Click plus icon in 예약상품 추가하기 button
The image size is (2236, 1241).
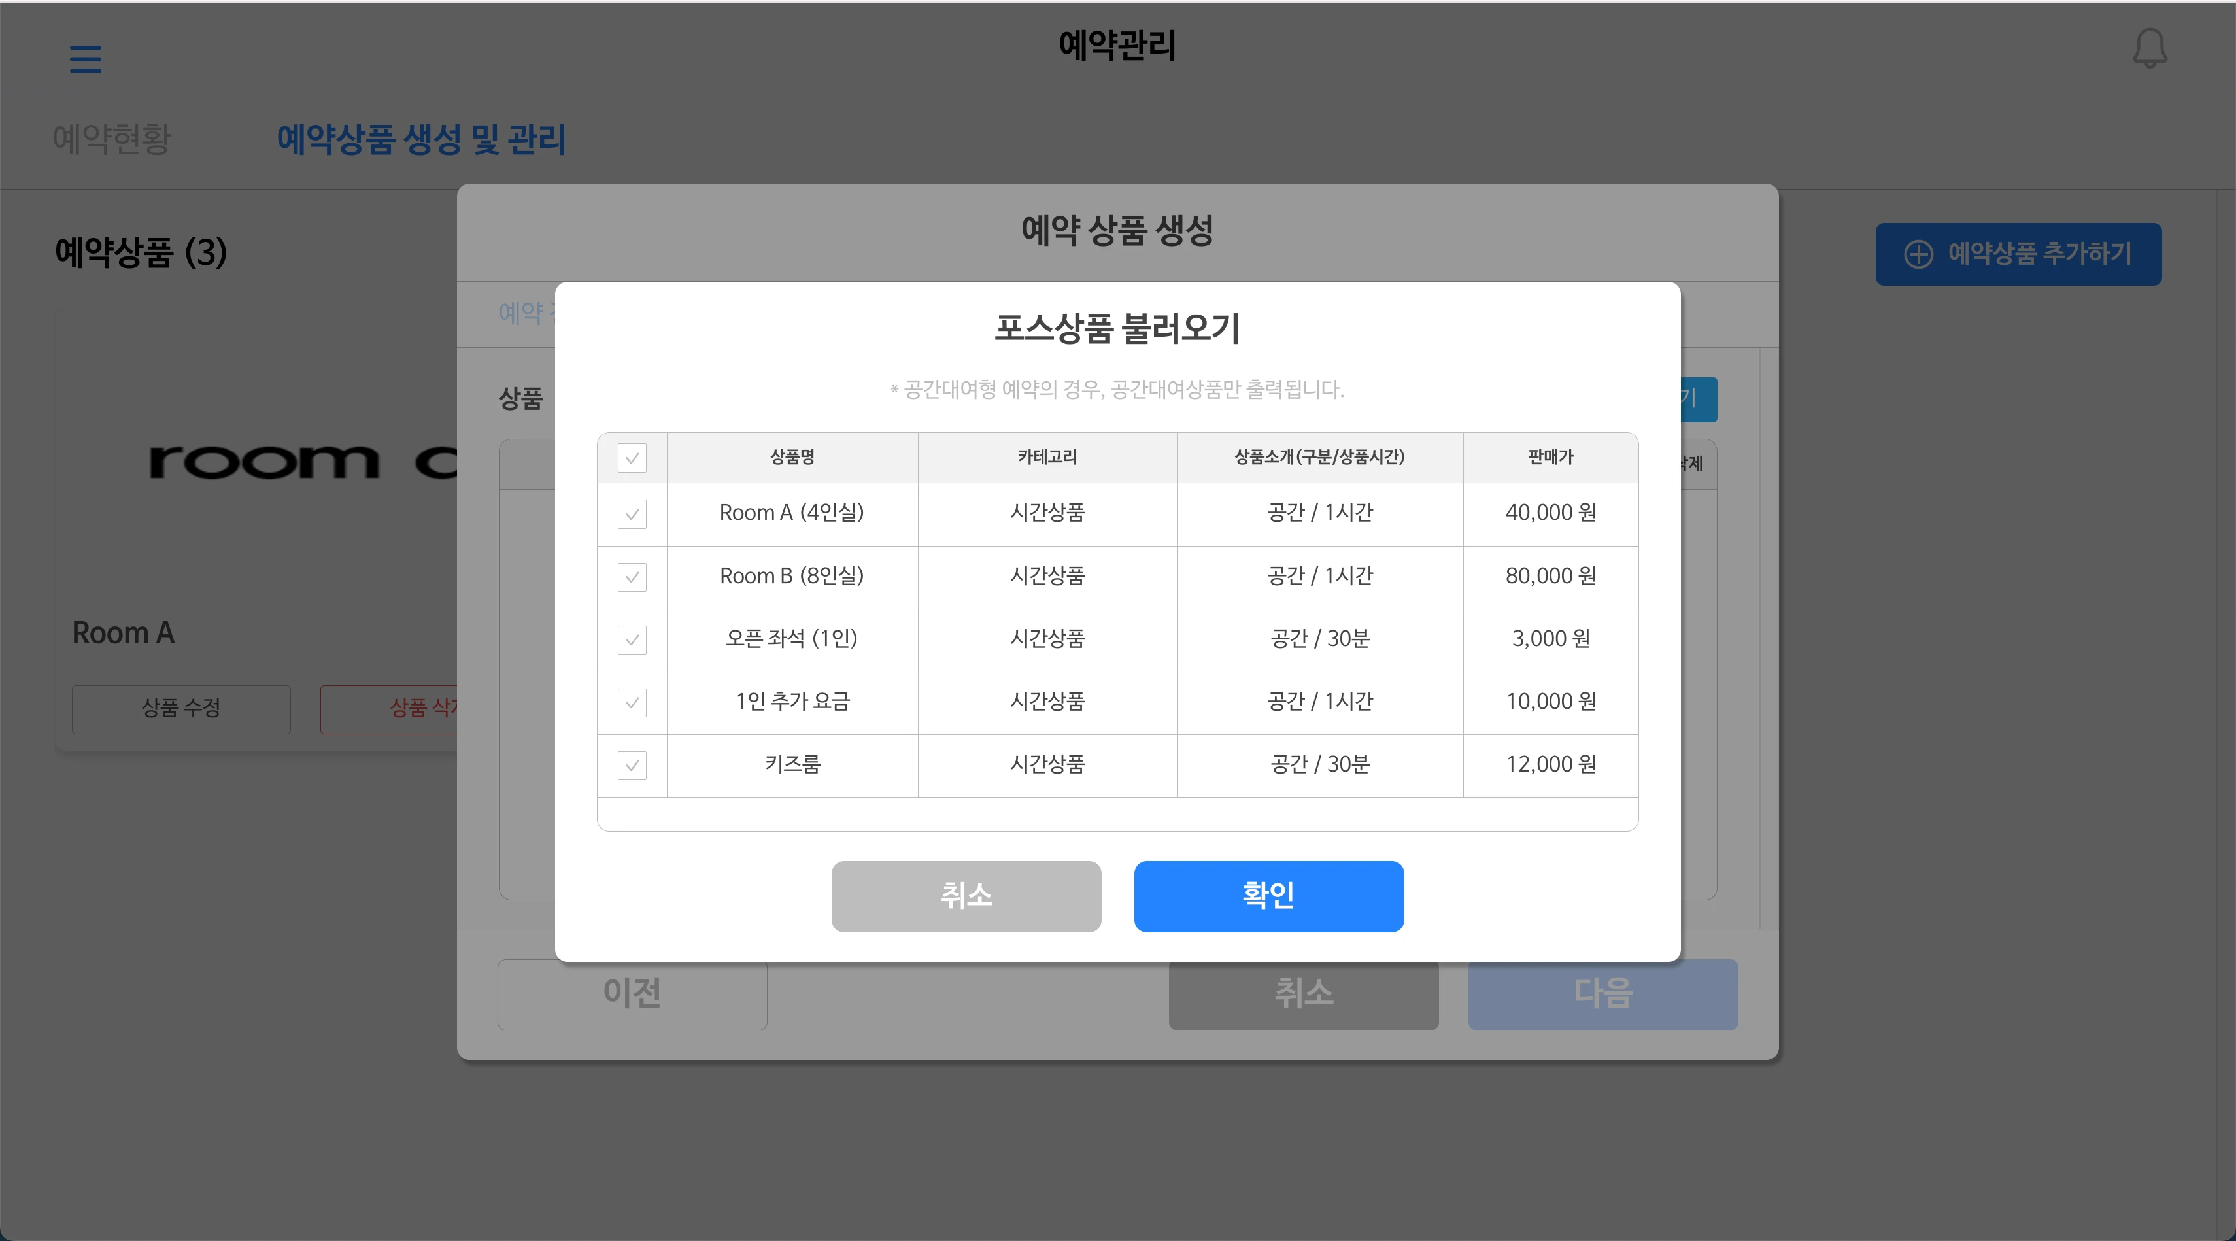pyautogui.click(x=1918, y=254)
